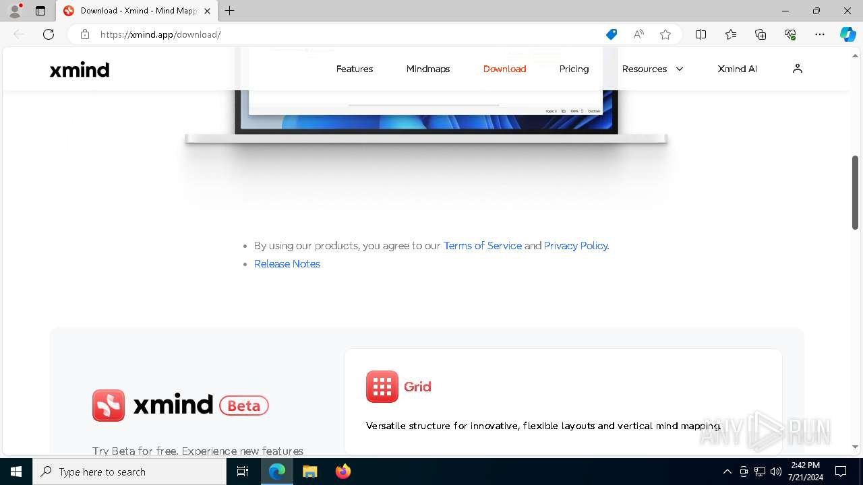The image size is (863, 485).
Task: Open the Mindmaps nav item
Action: (428, 69)
